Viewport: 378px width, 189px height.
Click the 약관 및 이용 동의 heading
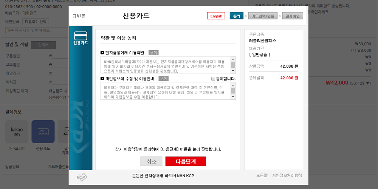tap(119, 38)
